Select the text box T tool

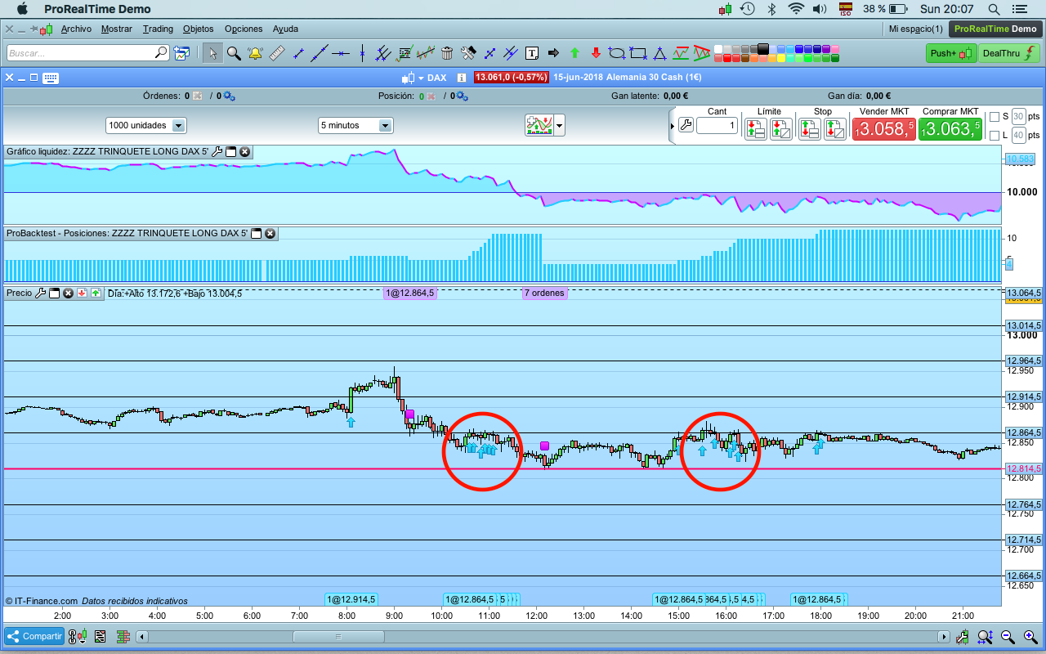click(532, 53)
